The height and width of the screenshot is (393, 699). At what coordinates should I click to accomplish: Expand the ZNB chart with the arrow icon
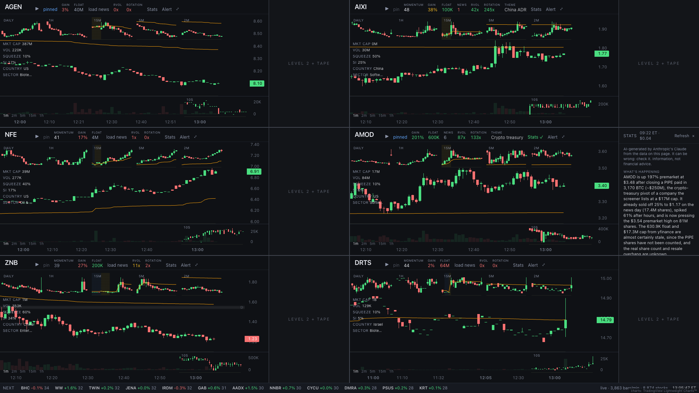pyautogui.click(x=197, y=265)
